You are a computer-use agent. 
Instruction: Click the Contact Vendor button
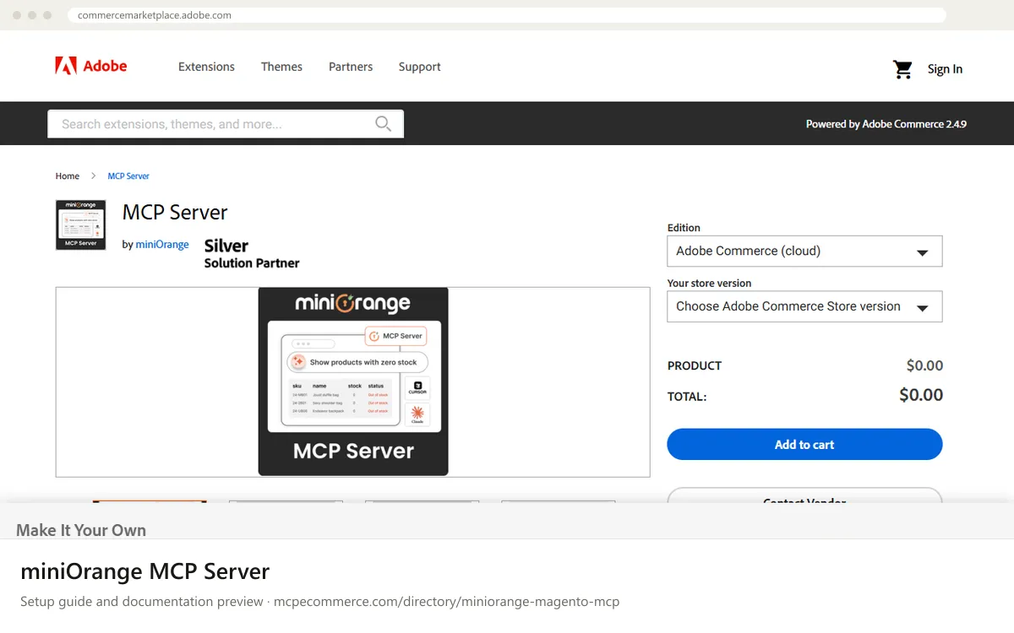[804, 495]
